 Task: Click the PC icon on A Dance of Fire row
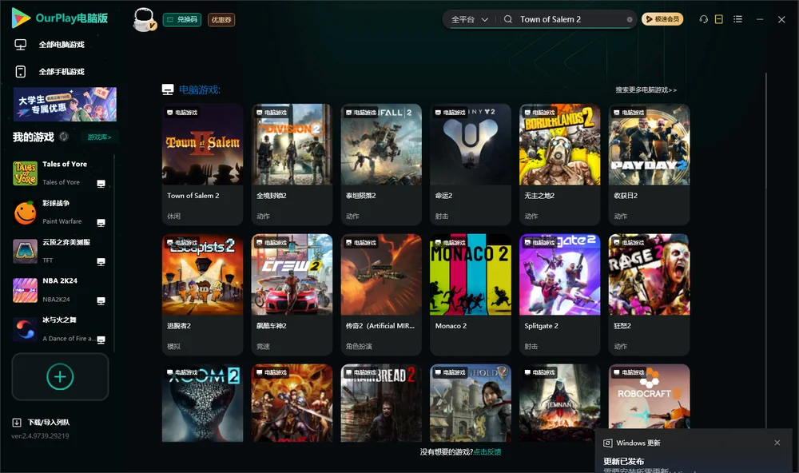pyautogui.click(x=101, y=340)
